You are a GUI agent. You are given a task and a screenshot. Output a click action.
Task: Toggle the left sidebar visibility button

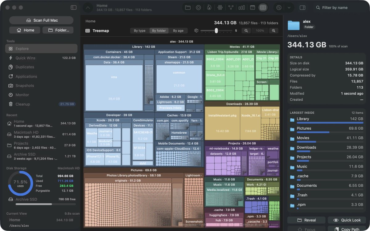[x=73, y=7]
